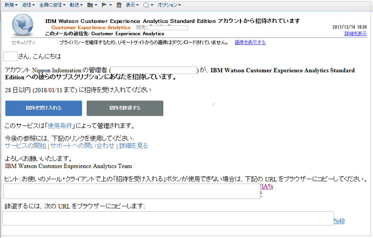The width and height of the screenshot is (373, 238).
Task: Click the email subject line text
Action: (x=173, y=21)
